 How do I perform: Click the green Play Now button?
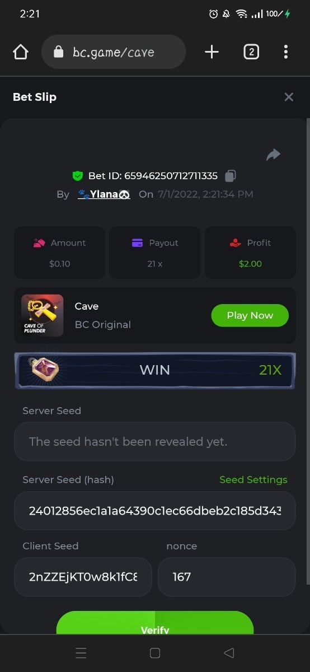250,315
